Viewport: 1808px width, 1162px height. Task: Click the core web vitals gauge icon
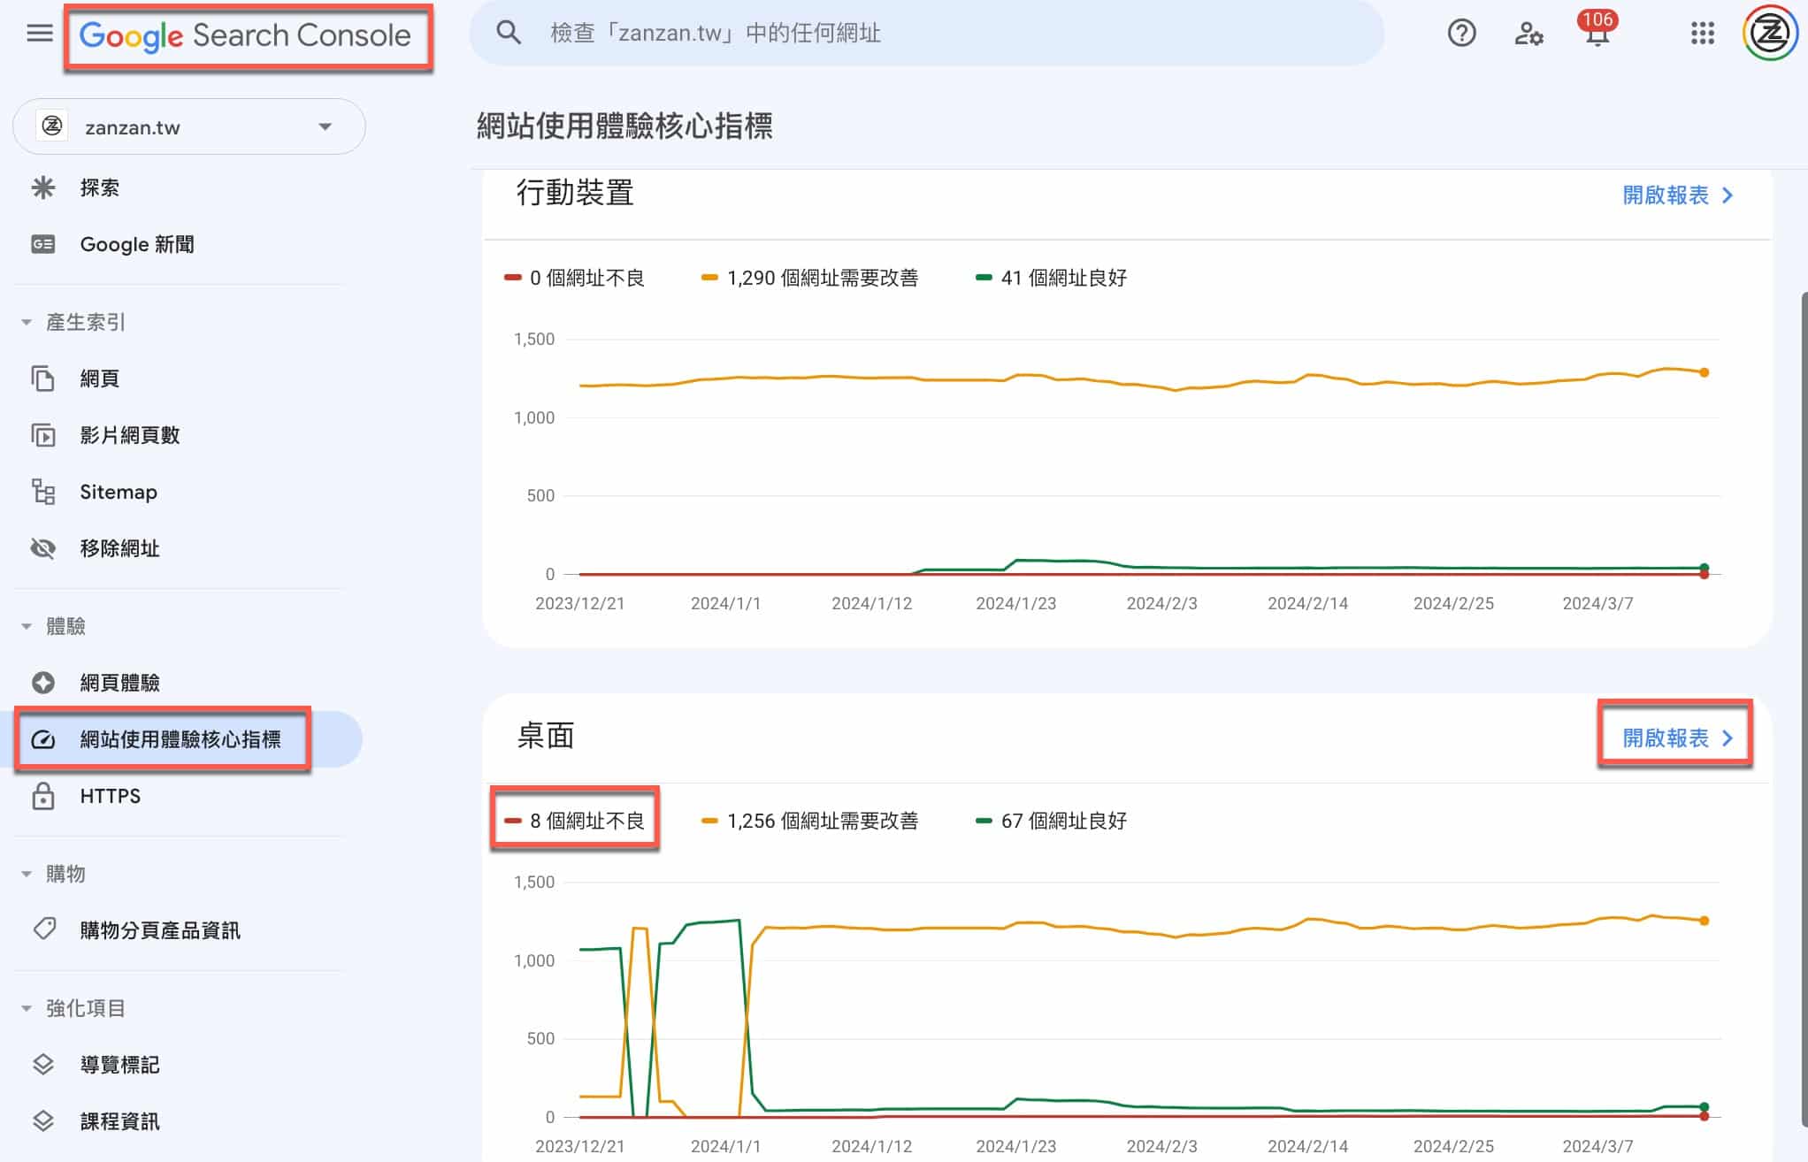43,739
